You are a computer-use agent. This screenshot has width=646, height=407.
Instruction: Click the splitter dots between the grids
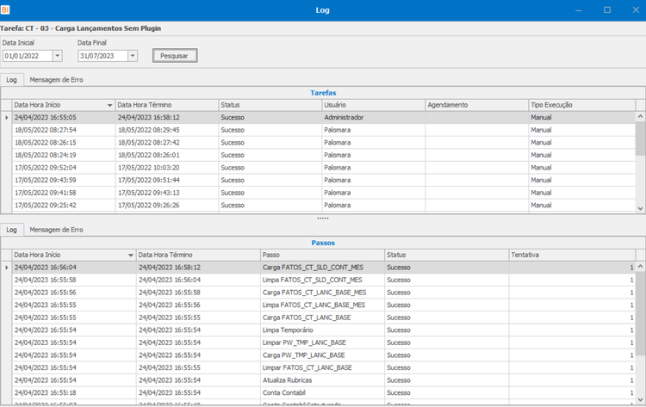tap(323, 218)
